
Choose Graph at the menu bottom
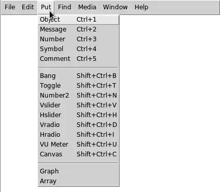click(x=79, y=171)
